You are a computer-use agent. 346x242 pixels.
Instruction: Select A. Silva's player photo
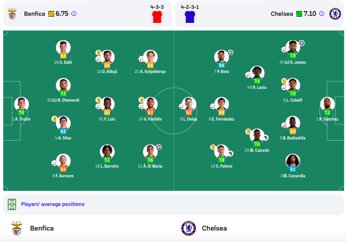click(x=63, y=123)
